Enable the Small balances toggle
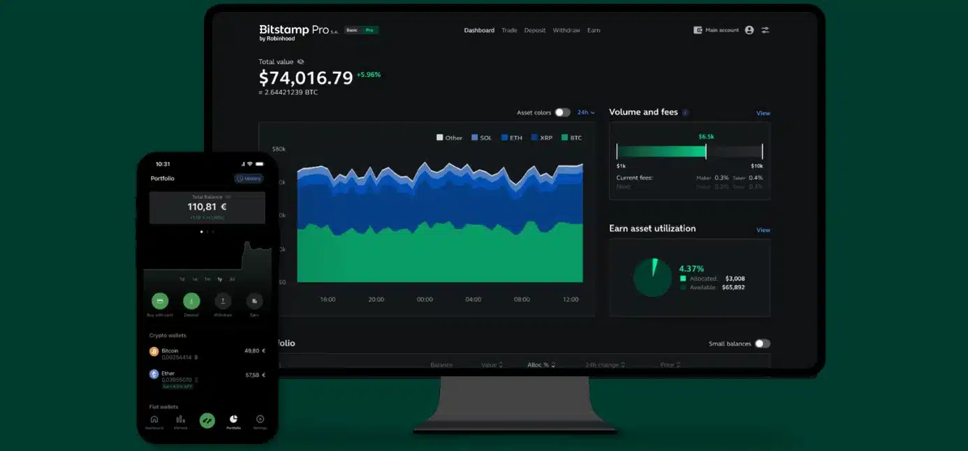Viewport: 968px width, 451px height. [x=763, y=343]
